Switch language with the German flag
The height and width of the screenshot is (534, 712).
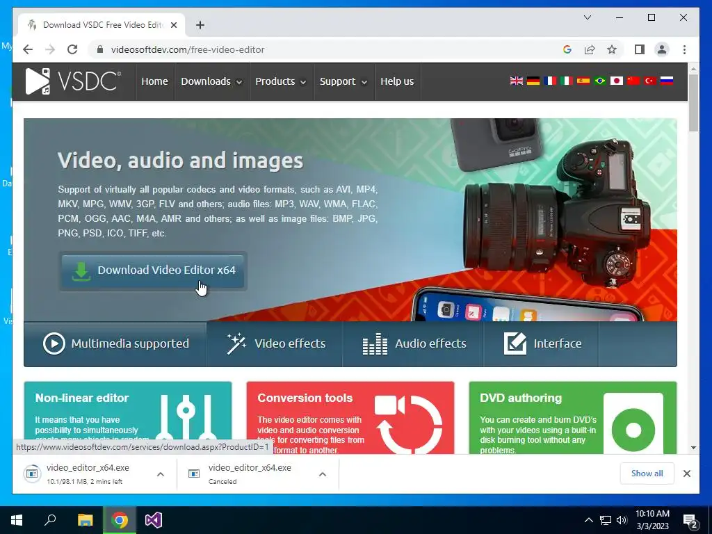pos(533,81)
